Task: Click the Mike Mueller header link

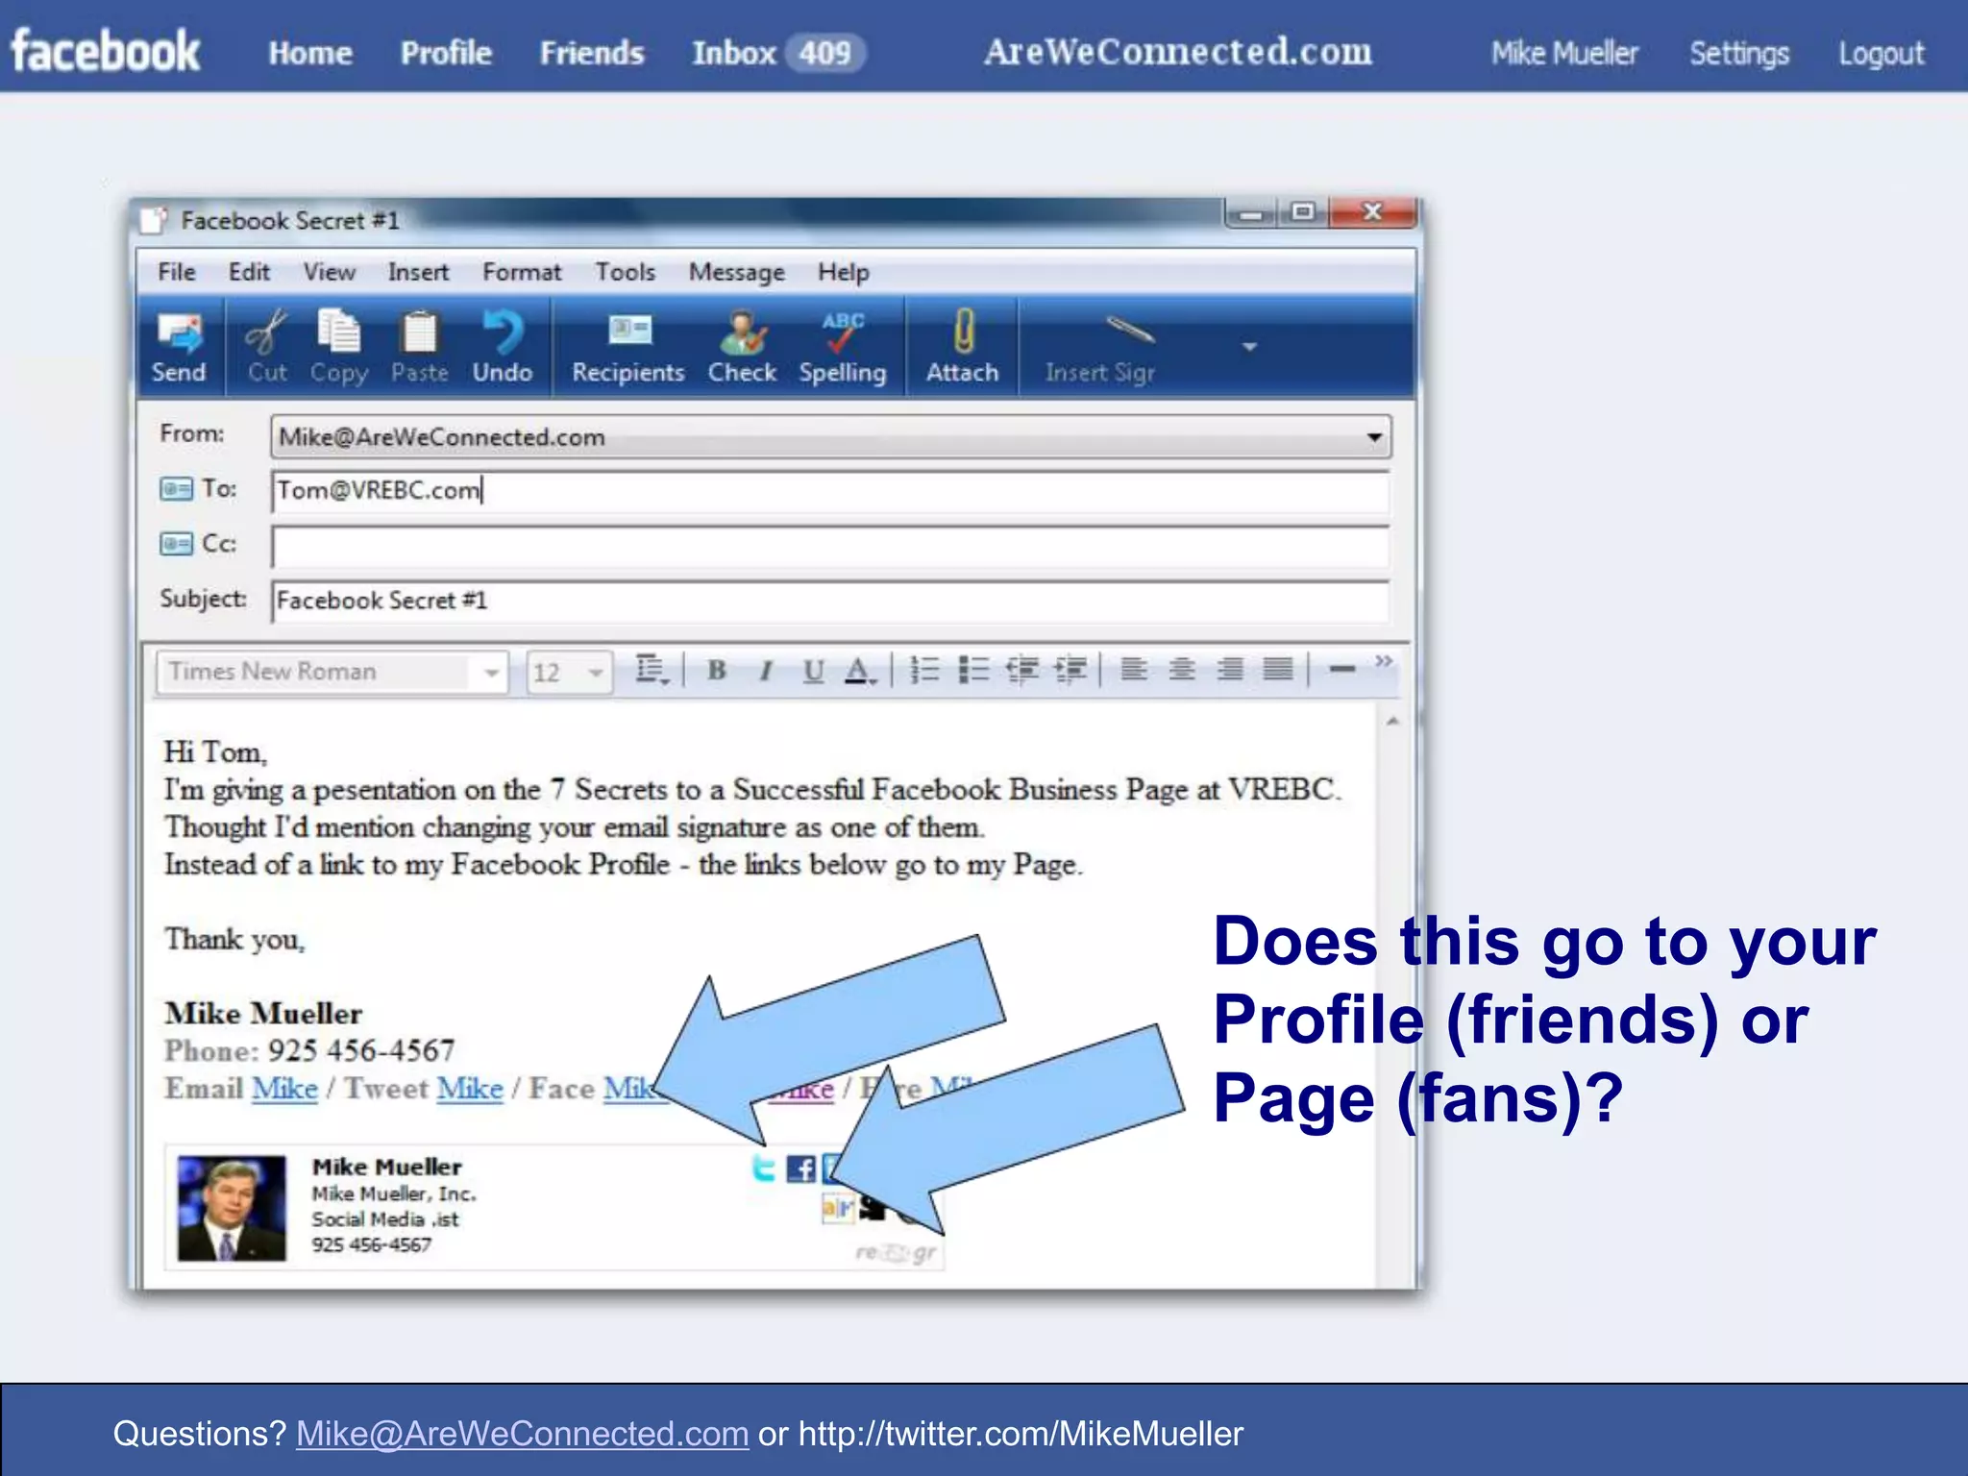Action: [x=1564, y=53]
